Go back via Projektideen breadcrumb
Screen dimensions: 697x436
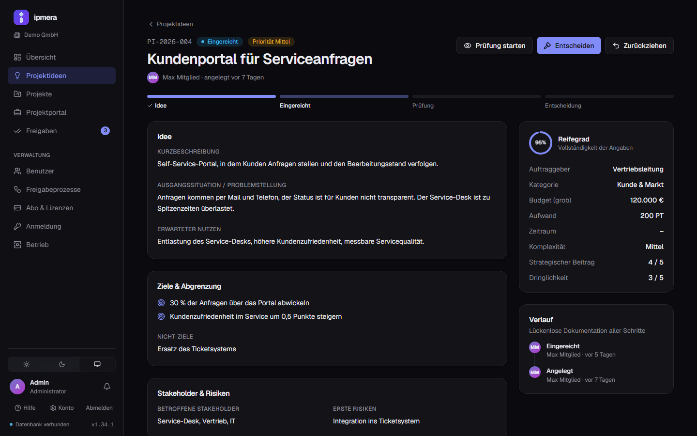coord(171,24)
